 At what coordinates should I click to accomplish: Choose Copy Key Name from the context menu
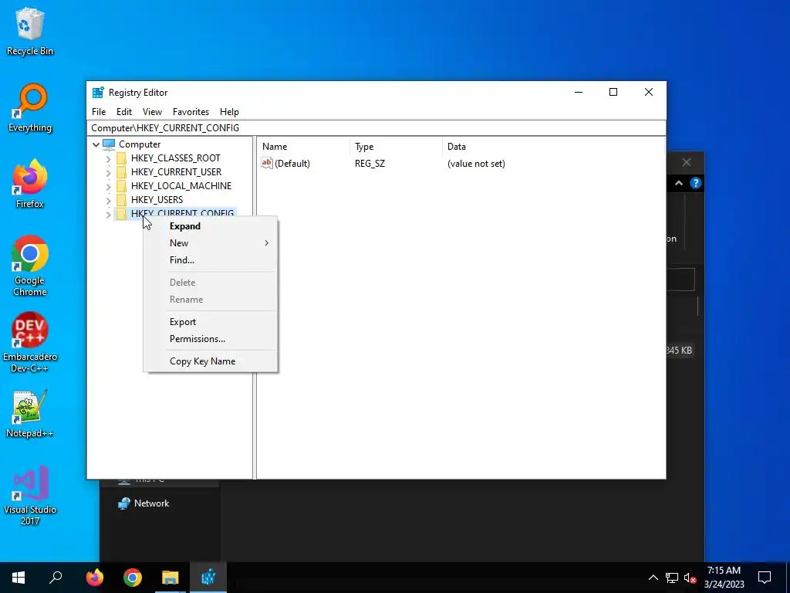pyautogui.click(x=211, y=361)
